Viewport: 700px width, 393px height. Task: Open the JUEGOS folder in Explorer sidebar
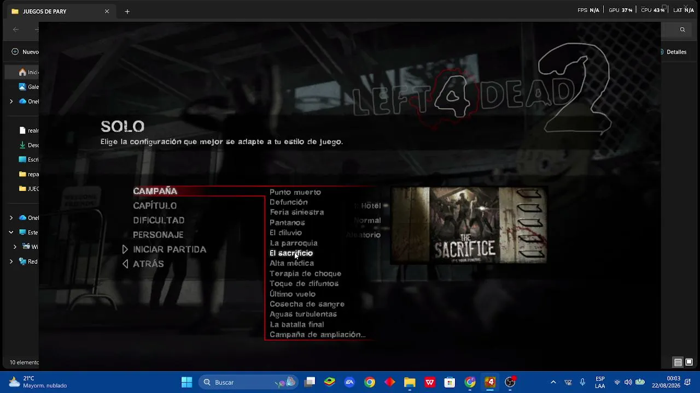(28, 188)
